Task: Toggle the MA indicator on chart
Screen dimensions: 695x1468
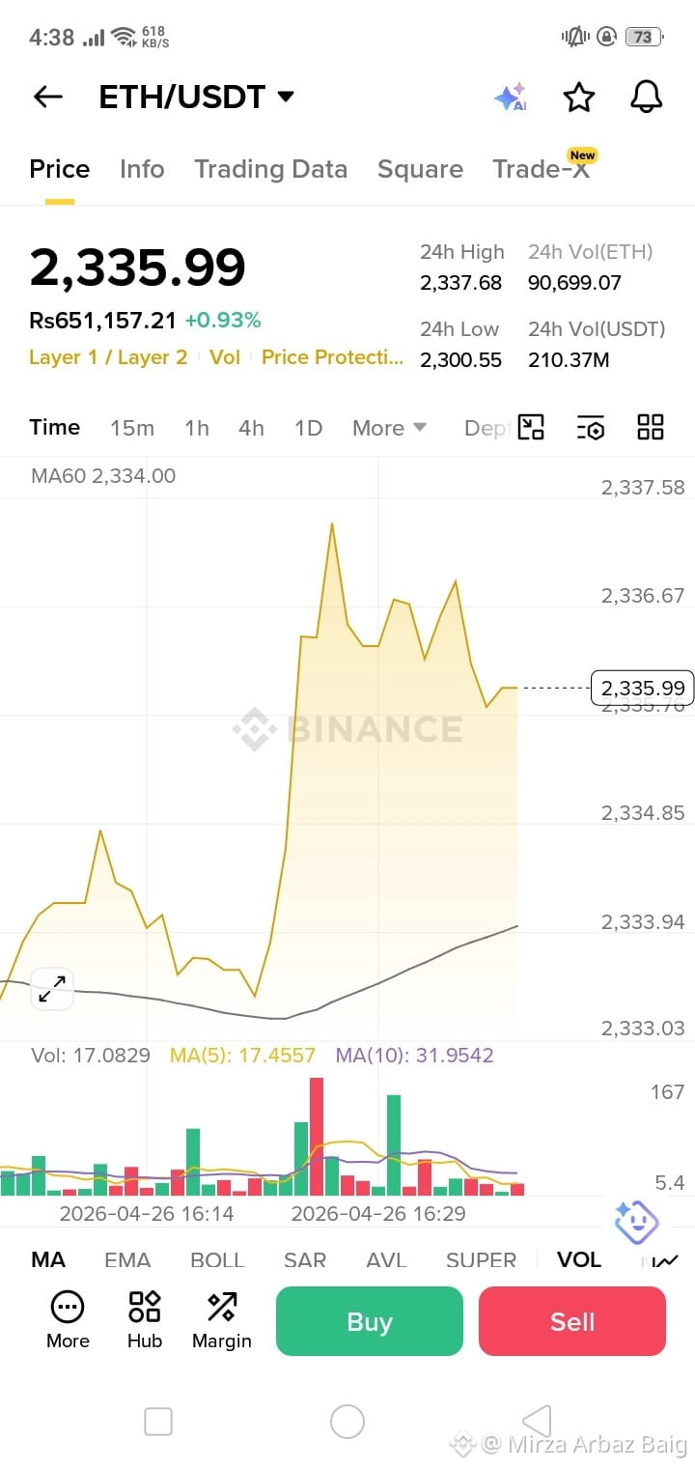Action: coord(48,1259)
